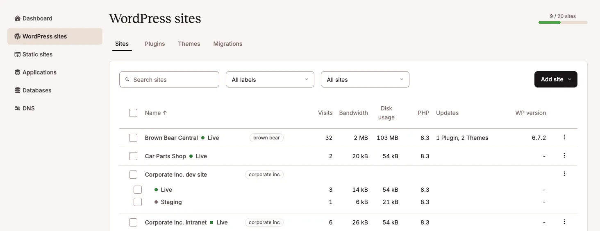Click the magnifier icon in search box

point(127,80)
